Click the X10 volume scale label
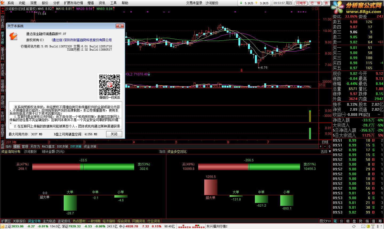Screen dimensions: 384x229 (322, 85)
